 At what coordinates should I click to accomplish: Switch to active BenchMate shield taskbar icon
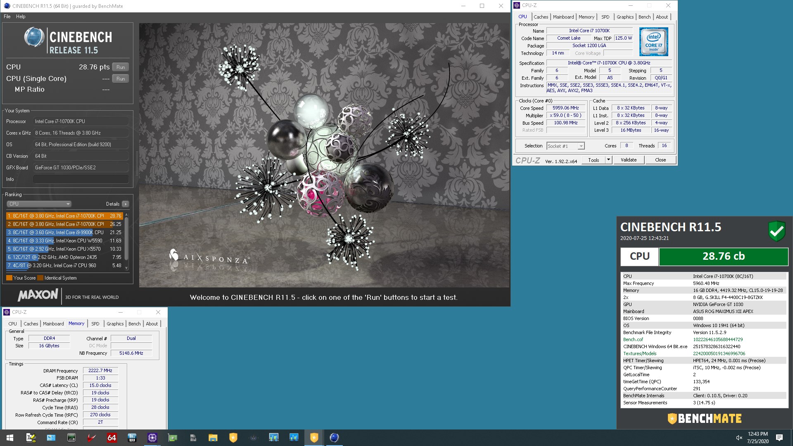(314, 438)
